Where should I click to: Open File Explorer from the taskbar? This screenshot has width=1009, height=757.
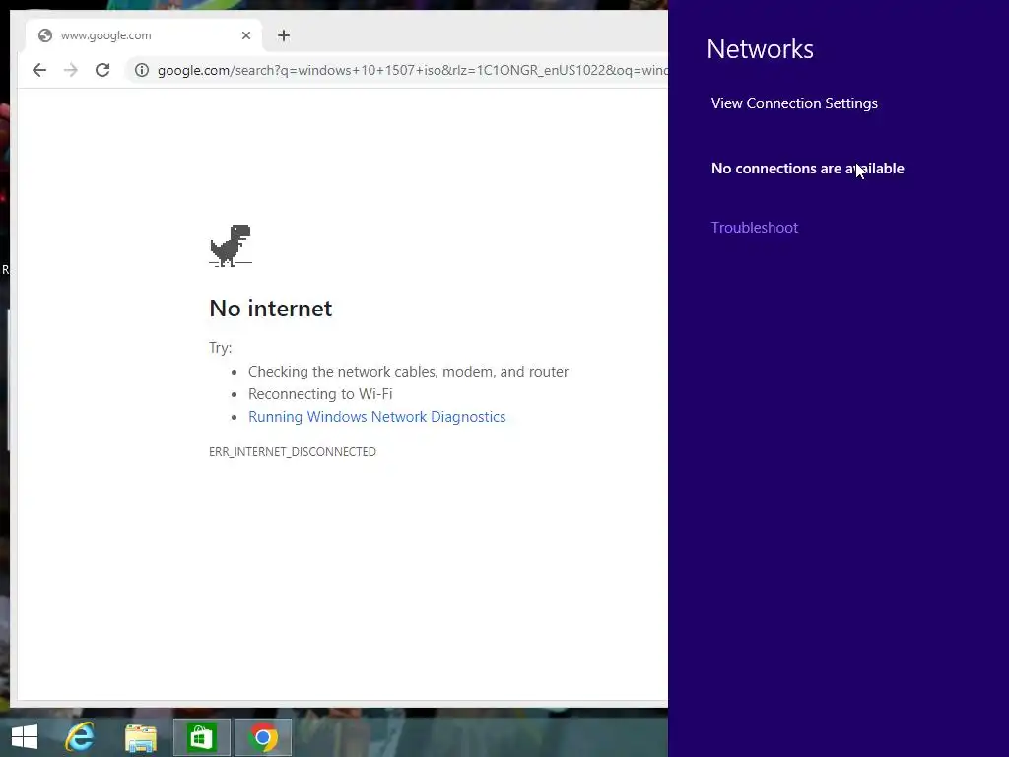click(141, 737)
